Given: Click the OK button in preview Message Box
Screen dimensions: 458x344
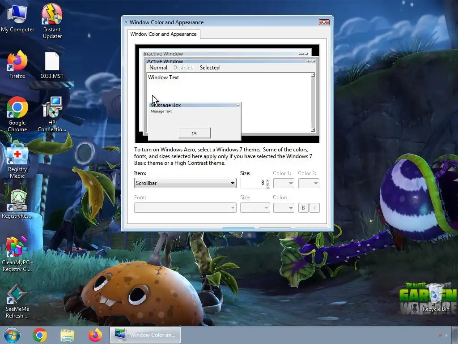Looking at the screenshot, I should (x=194, y=133).
